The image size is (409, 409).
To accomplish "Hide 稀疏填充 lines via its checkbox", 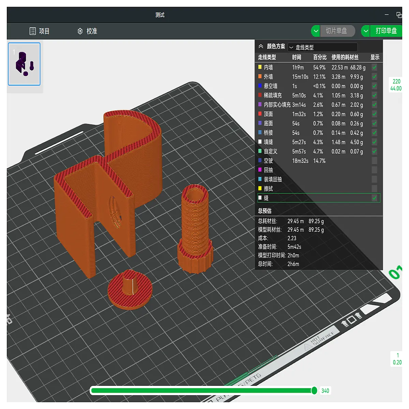I will click(x=374, y=95).
